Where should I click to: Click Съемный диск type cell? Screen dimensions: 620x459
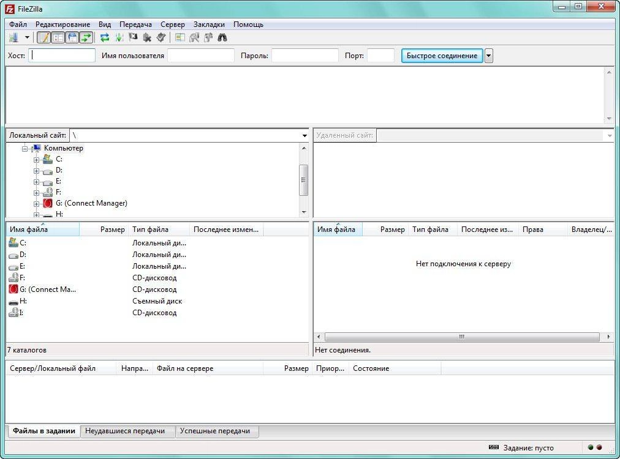157,301
